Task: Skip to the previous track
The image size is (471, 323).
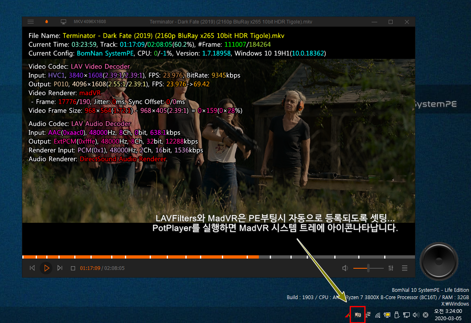Action: [x=32, y=268]
